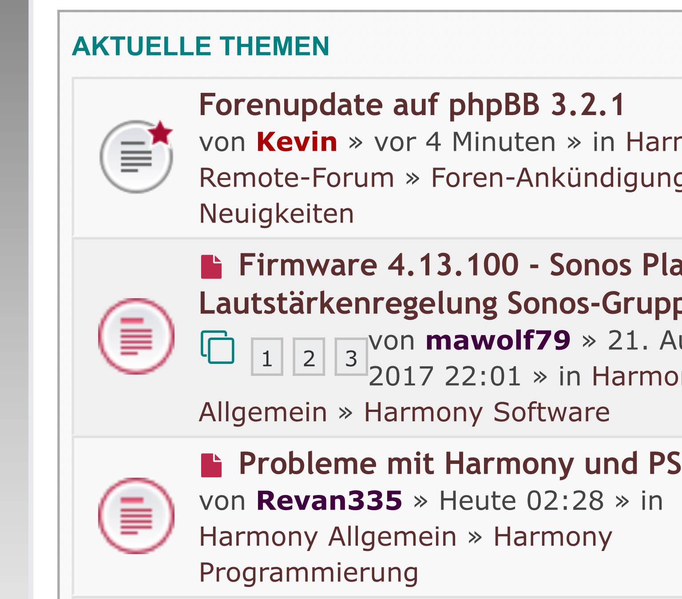682x599 pixels.
Task: Open Kevin's user profile
Action: pyautogui.click(x=297, y=142)
